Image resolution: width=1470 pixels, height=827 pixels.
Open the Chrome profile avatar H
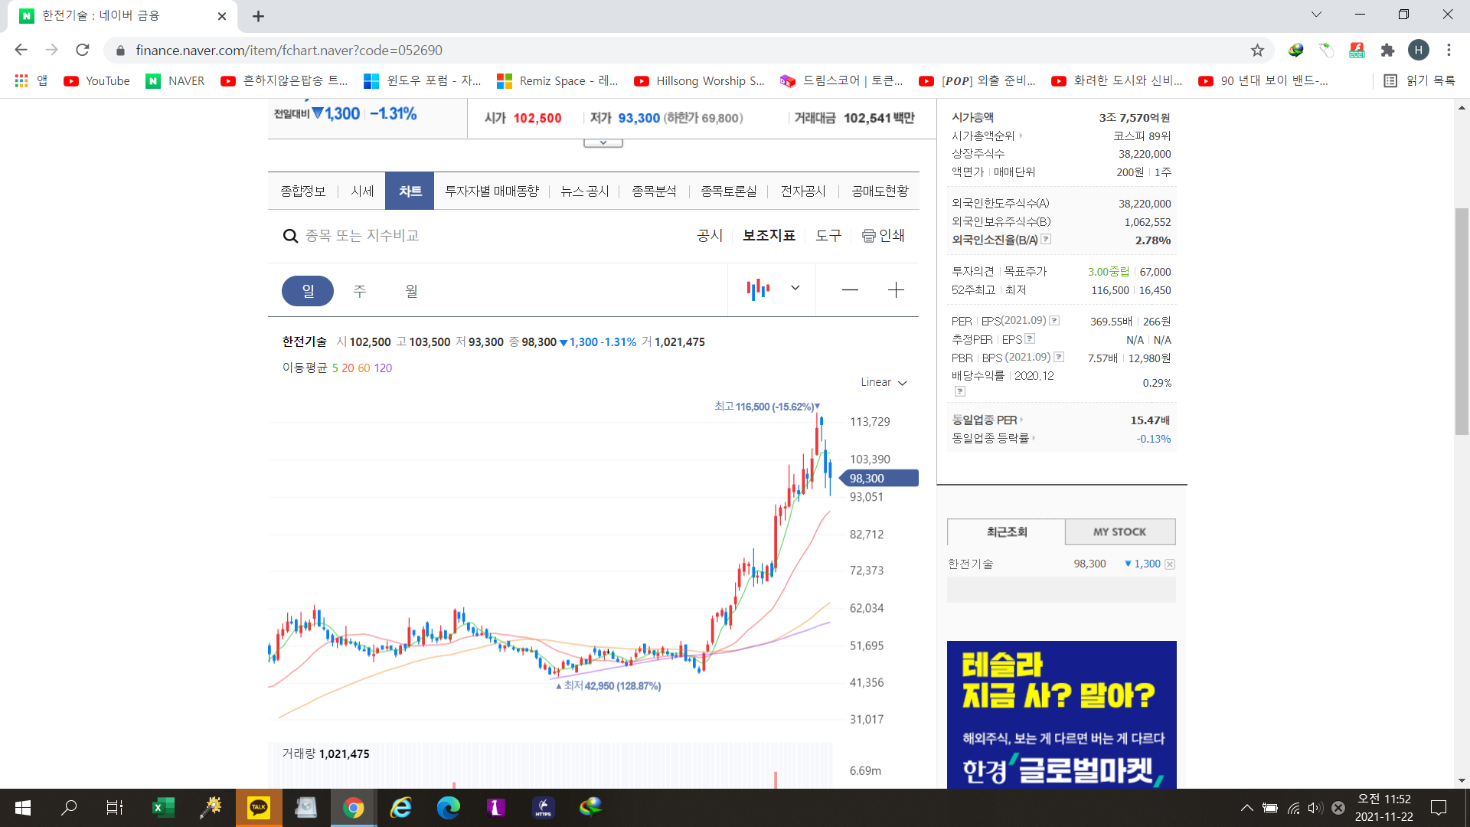(x=1419, y=50)
